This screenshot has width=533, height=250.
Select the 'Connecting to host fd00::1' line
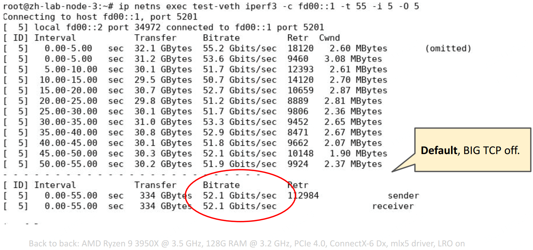(100, 17)
